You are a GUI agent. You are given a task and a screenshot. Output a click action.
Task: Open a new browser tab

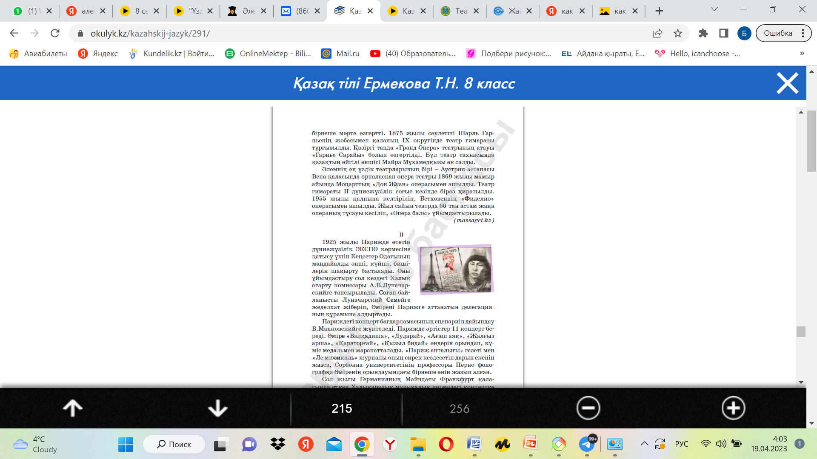(659, 11)
